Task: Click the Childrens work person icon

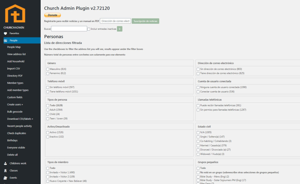Action: tap(5, 164)
